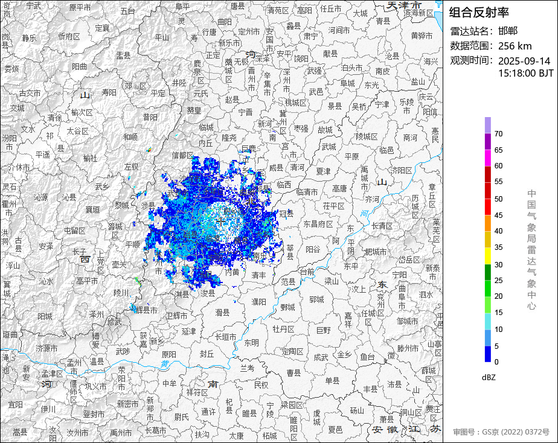The height and width of the screenshot is (443, 558).
Task: Click the legend value label 0
Action: 497,362
